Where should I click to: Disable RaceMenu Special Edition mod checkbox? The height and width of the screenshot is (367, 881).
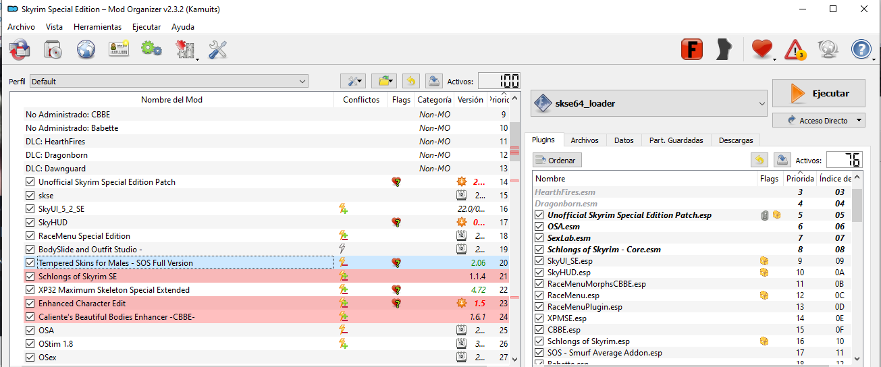coord(30,236)
